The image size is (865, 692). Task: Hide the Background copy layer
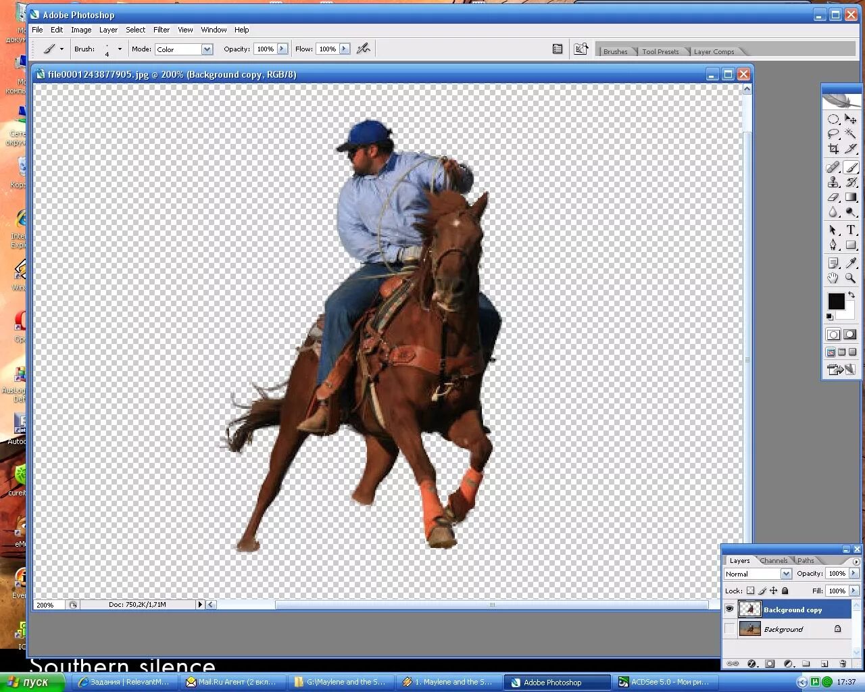pos(729,609)
